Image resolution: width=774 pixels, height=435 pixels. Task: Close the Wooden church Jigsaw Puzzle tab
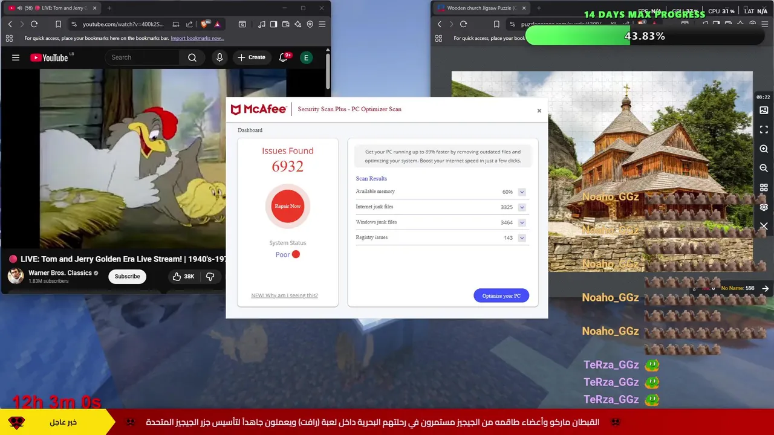pos(524,8)
